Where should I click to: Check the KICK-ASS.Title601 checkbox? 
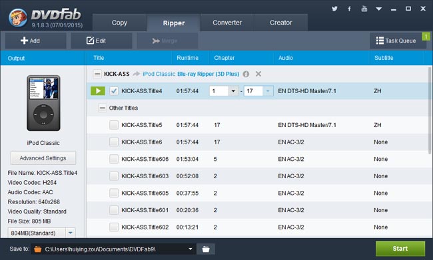(x=114, y=210)
